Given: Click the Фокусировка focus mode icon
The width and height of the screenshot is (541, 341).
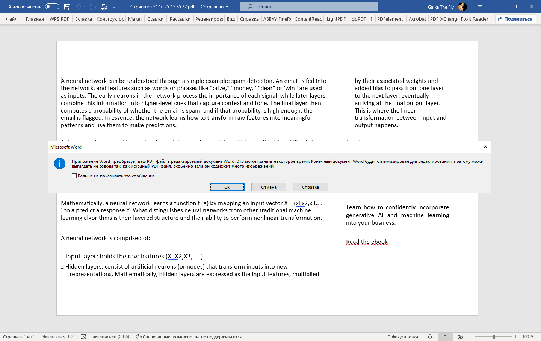Looking at the screenshot, I should tap(389, 336).
